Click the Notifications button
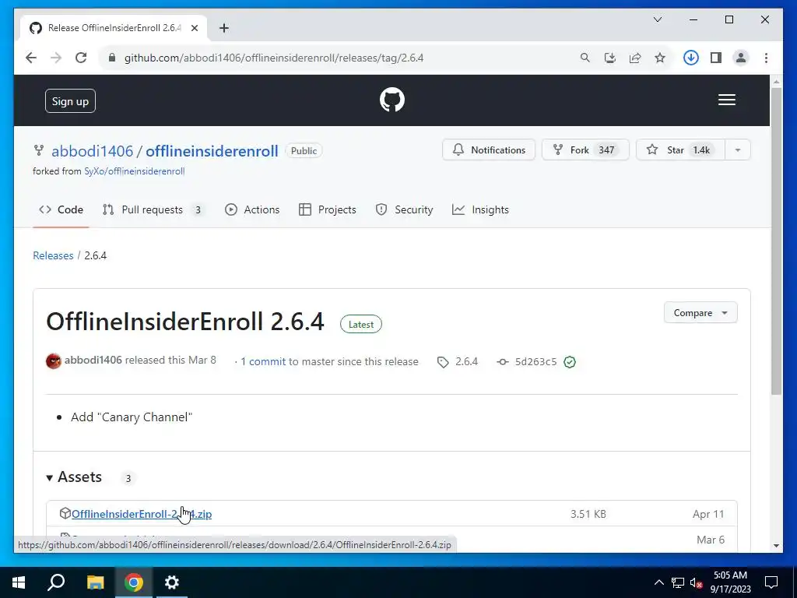Image resolution: width=797 pixels, height=598 pixels. coord(489,150)
